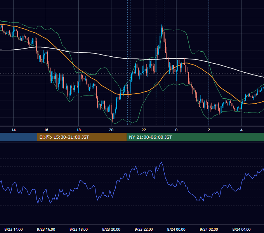Click the '9/23 20:00' label on oscillator axis
Viewport: 264px width, 233px height.
tap(111, 229)
